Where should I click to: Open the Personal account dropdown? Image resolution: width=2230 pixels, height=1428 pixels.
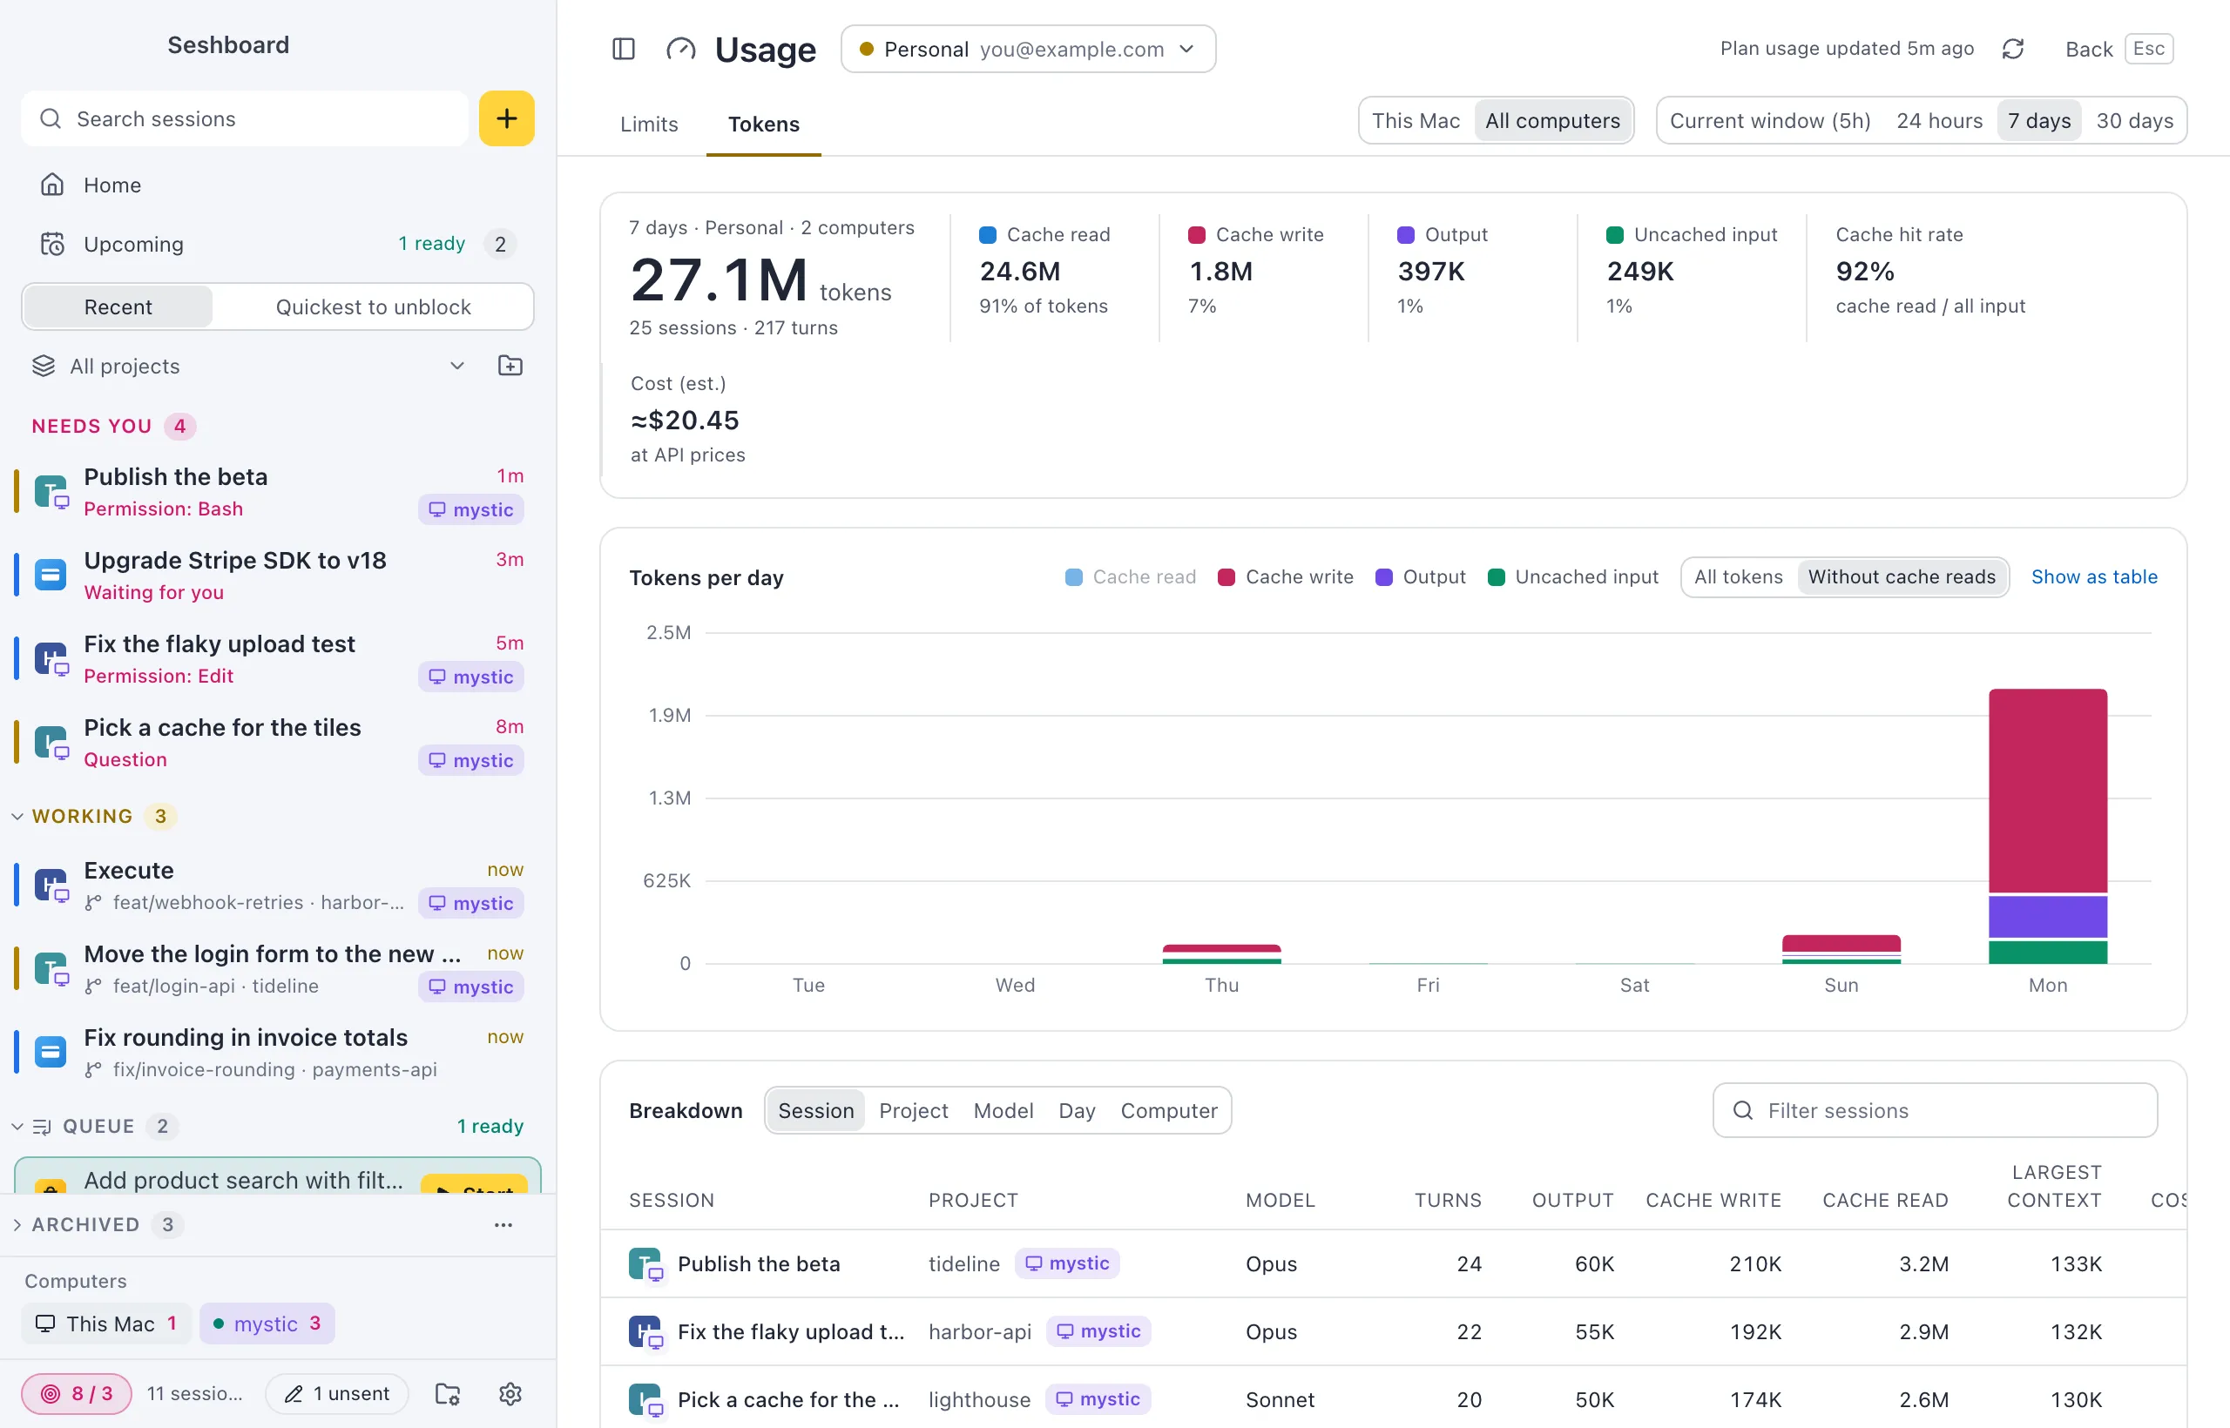[1028, 49]
